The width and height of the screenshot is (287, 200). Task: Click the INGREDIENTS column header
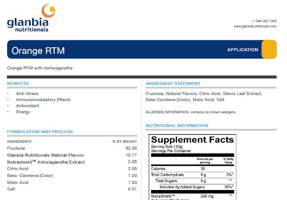tap(19, 141)
